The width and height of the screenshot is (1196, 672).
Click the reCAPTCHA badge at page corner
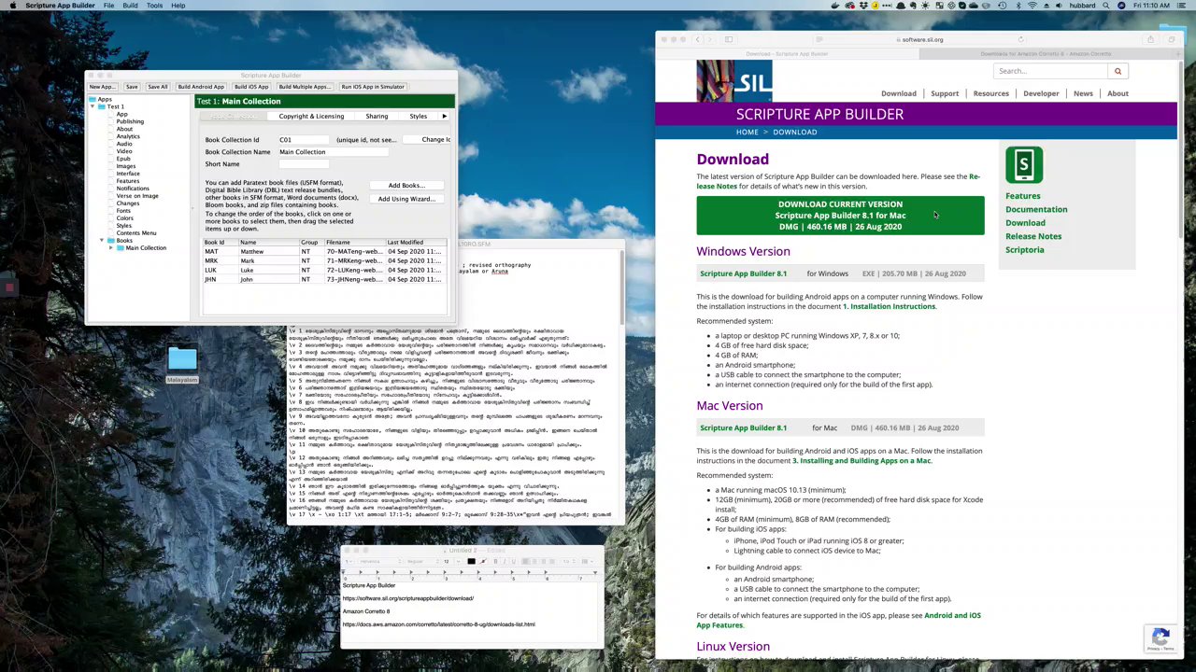[x=1160, y=637]
